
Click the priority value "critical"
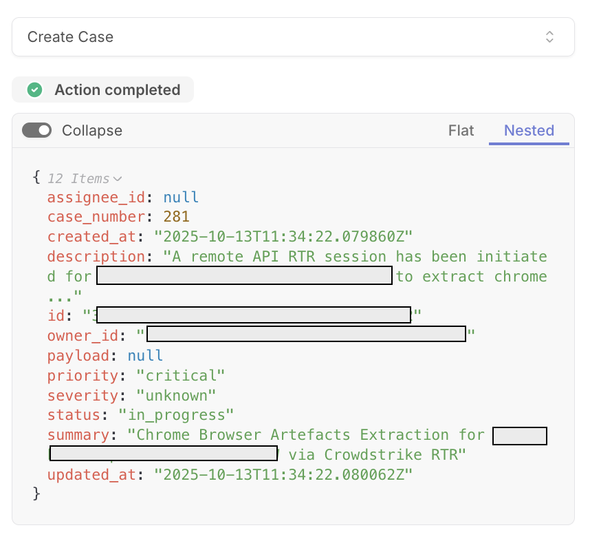pyautogui.click(x=181, y=376)
